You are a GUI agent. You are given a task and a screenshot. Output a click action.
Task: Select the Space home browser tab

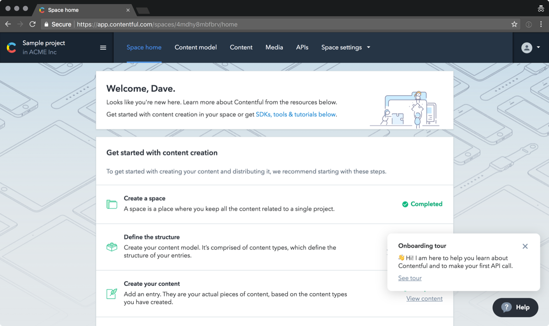84,10
